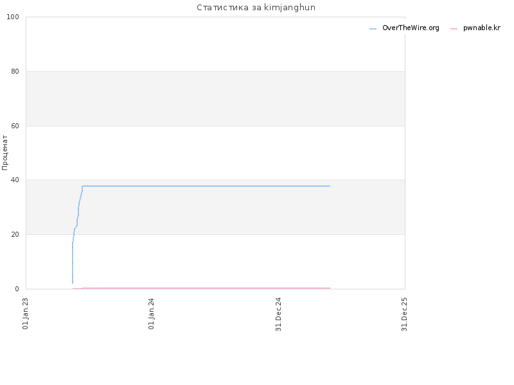
Task: Click the 01.Jan.24 x-axis label
Action: tap(151, 313)
